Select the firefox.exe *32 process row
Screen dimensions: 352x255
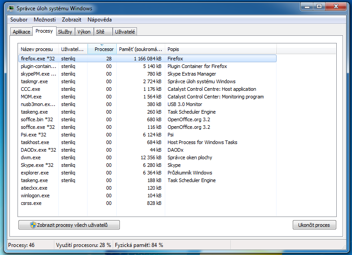147,59
